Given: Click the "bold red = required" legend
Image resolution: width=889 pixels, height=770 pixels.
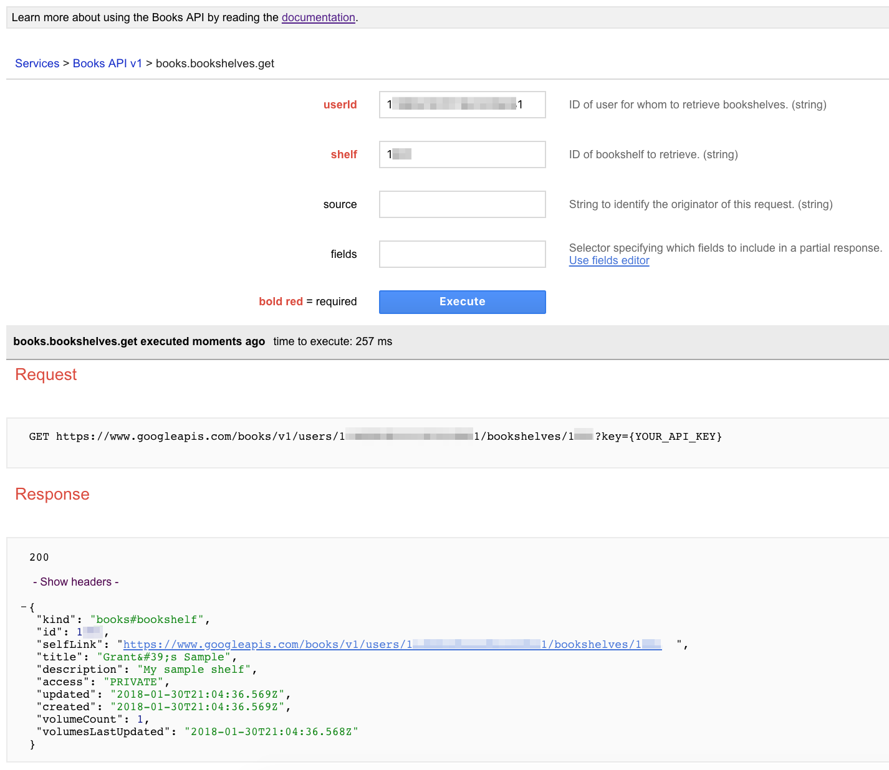Looking at the screenshot, I should coord(308,302).
